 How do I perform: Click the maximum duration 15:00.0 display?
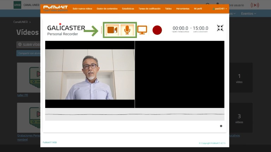200,28
